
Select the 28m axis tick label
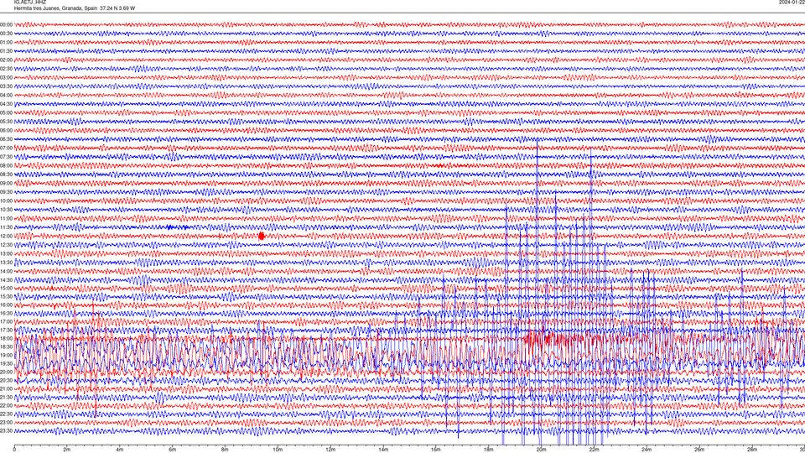pos(751,450)
